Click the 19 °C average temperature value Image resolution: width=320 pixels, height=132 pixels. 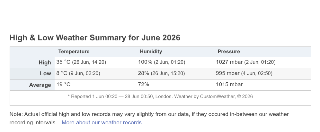pyautogui.click(x=64, y=84)
